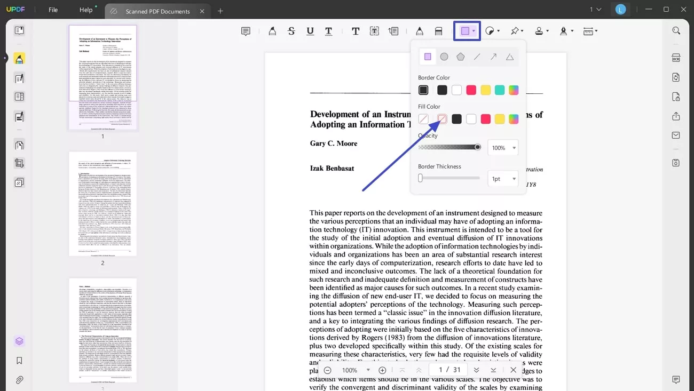The image size is (694, 391).
Task: Close the page navigation bar
Action: coord(513,370)
